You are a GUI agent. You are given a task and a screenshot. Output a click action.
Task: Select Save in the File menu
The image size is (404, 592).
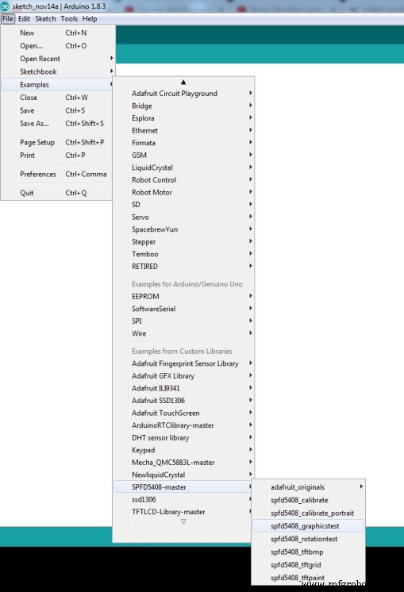58,110
